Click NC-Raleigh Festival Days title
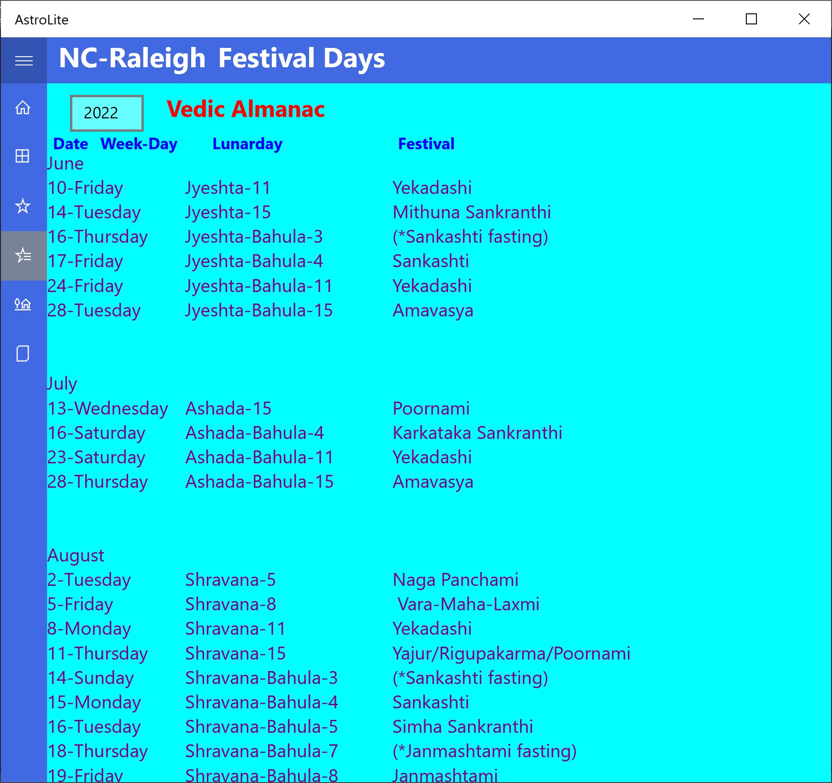 coord(222,58)
